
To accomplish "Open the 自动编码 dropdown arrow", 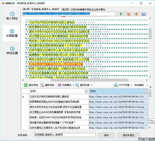I will (x=147, y=85).
